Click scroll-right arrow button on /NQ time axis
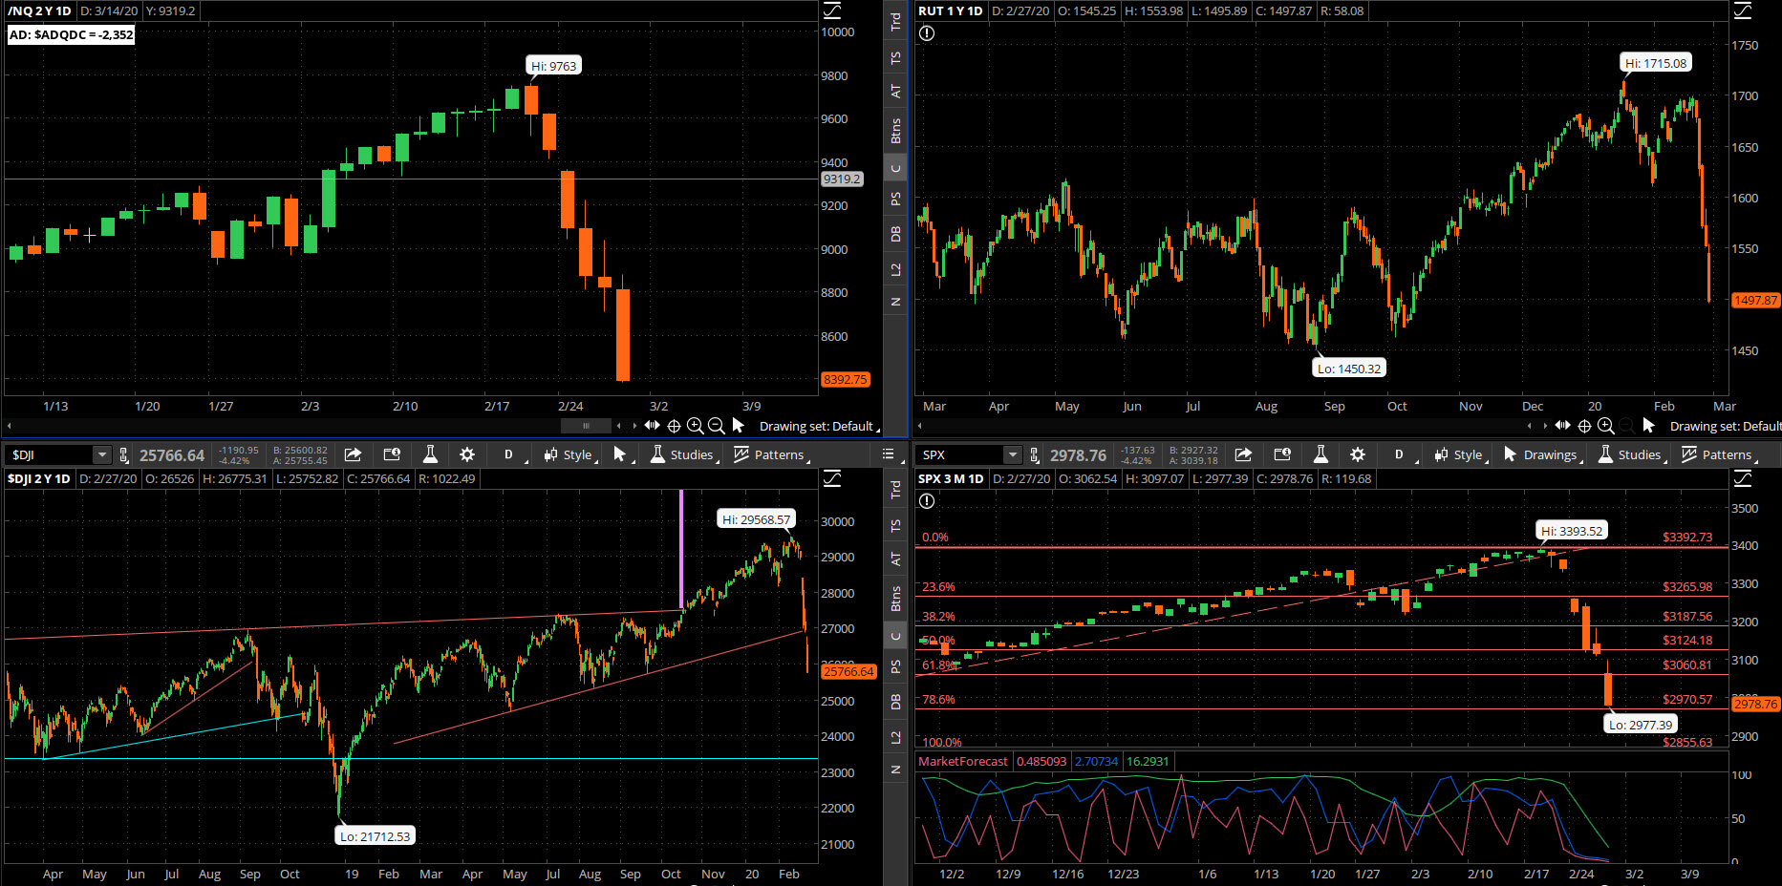Image resolution: width=1782 pixels, height=886 pixels. [x=634, y=426]
